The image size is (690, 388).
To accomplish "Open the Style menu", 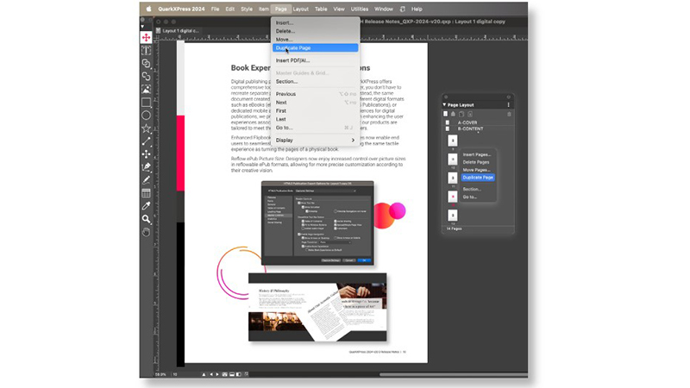I will coord(247,9).
